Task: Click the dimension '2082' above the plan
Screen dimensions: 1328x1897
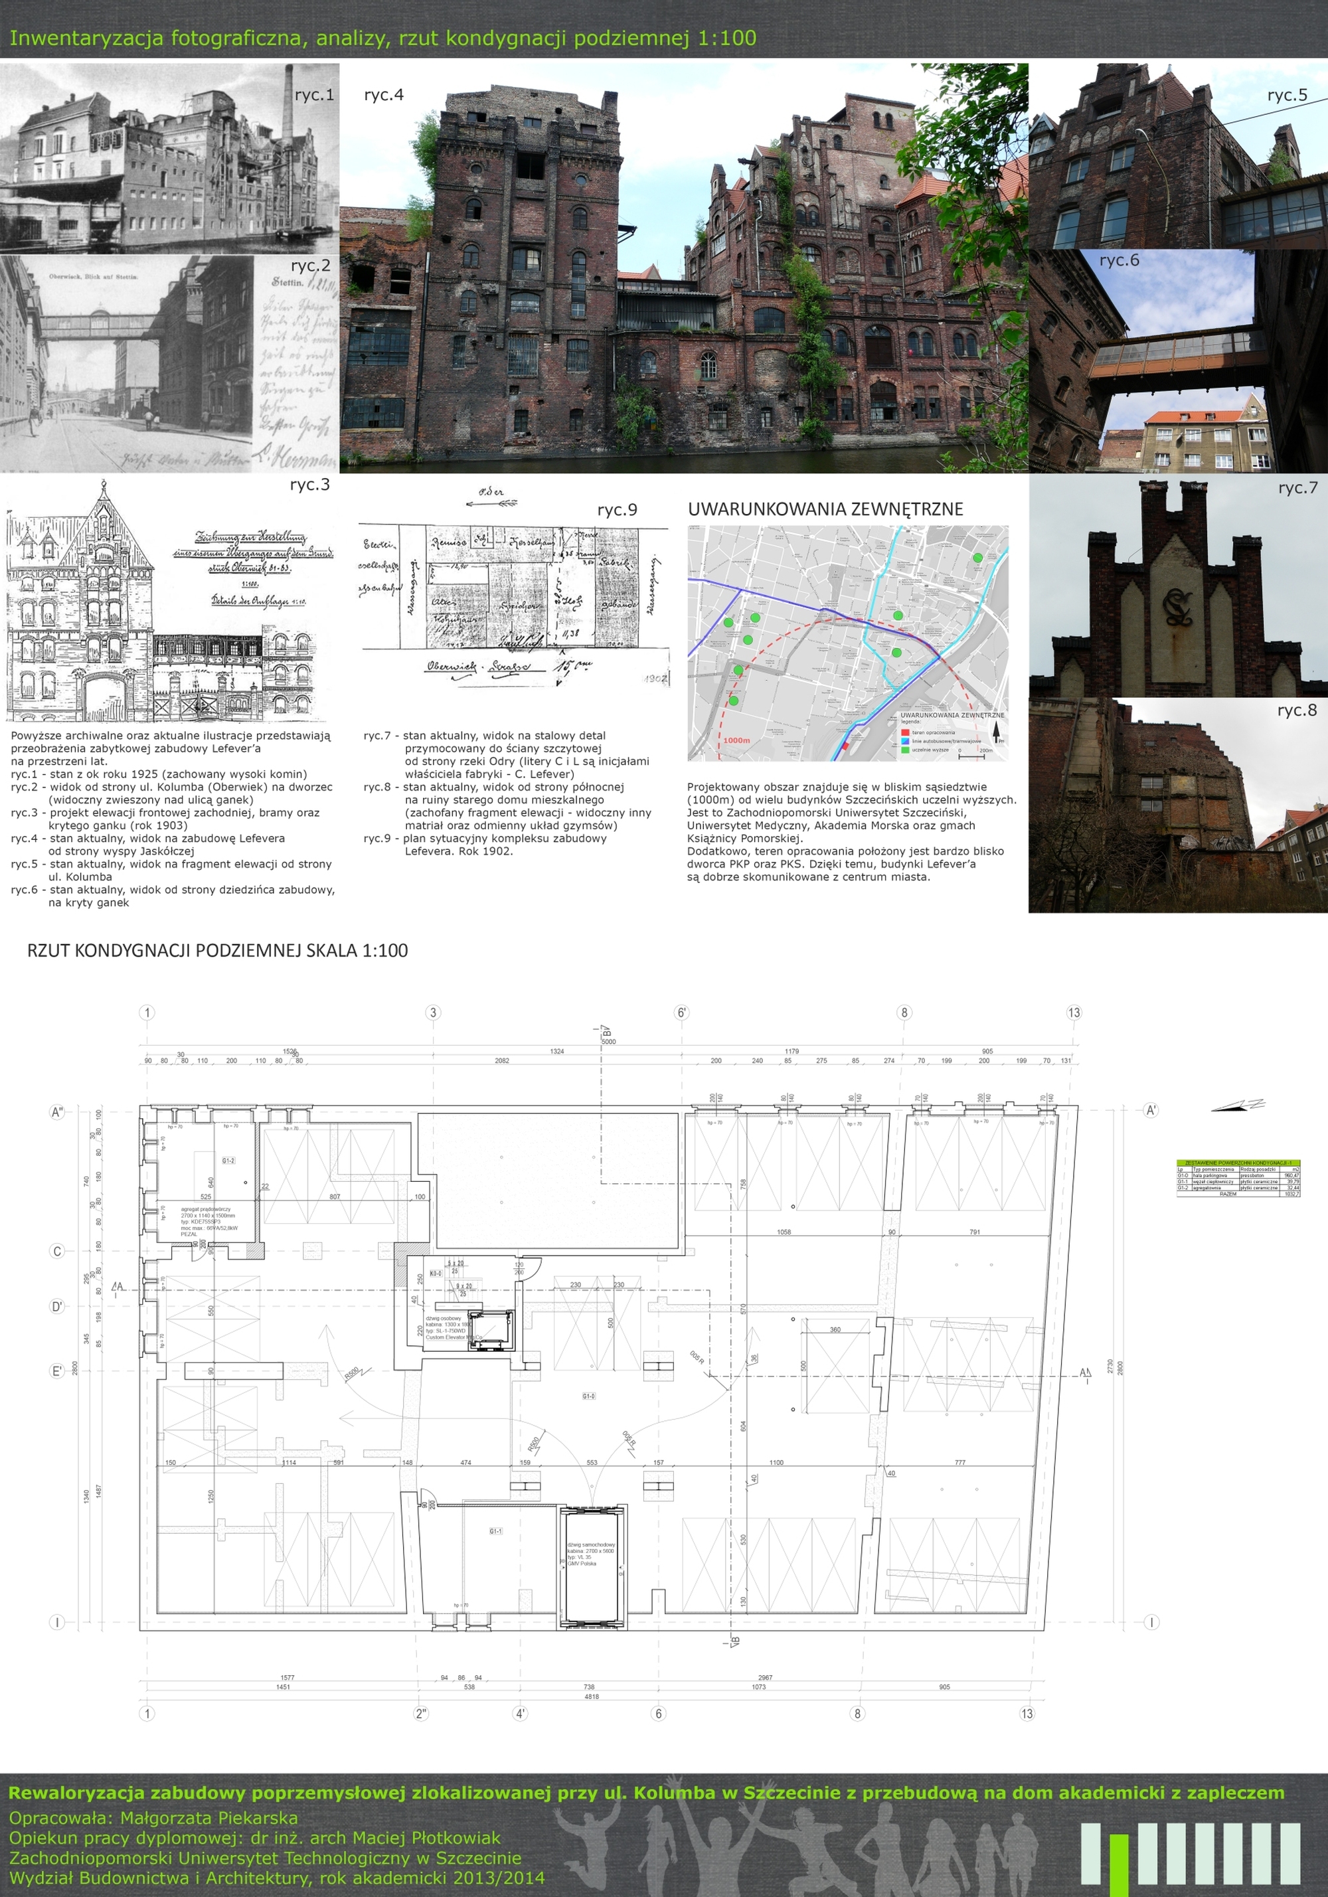Action: click(501, 1061)
